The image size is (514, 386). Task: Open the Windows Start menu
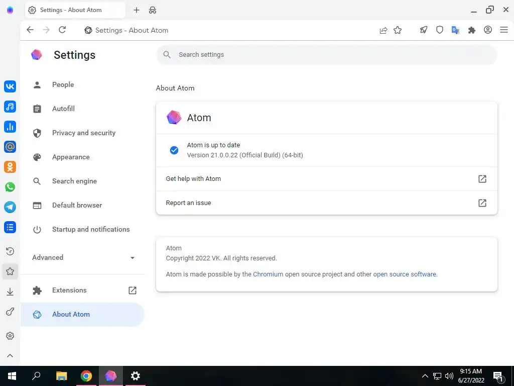(12, 376)
